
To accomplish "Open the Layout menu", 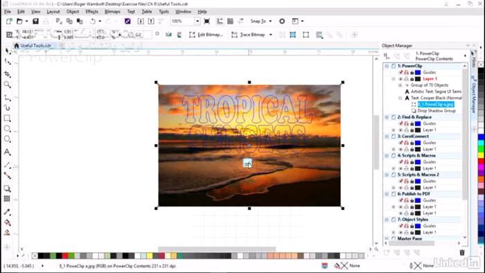I will (x=53, y=12).
